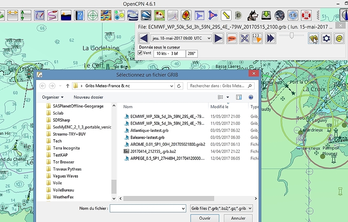Click the Rechercher dans search field
This screenshot has width=348, height=222.
click(221, 86)
